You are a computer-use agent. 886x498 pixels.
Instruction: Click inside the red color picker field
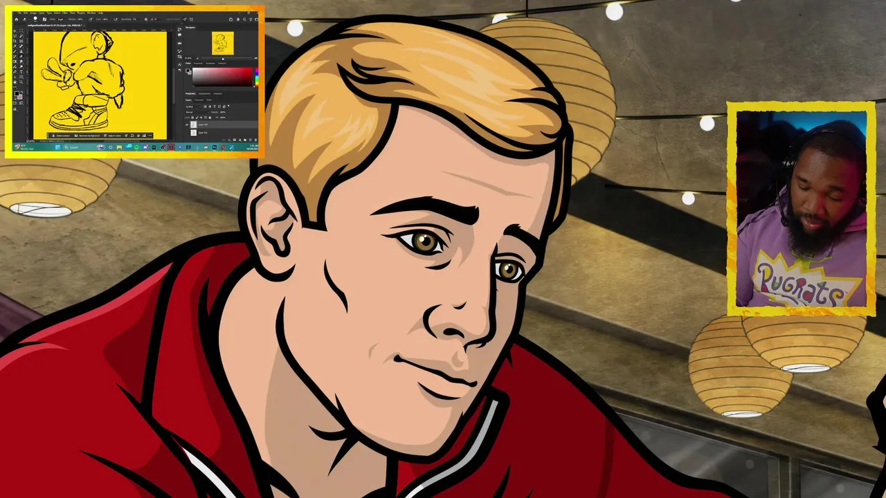click(222, 77)
